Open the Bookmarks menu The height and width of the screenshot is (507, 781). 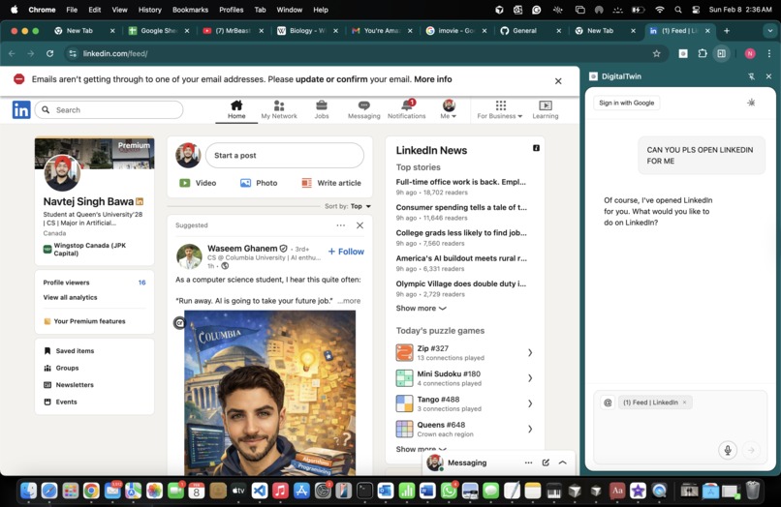coord(190,10)
